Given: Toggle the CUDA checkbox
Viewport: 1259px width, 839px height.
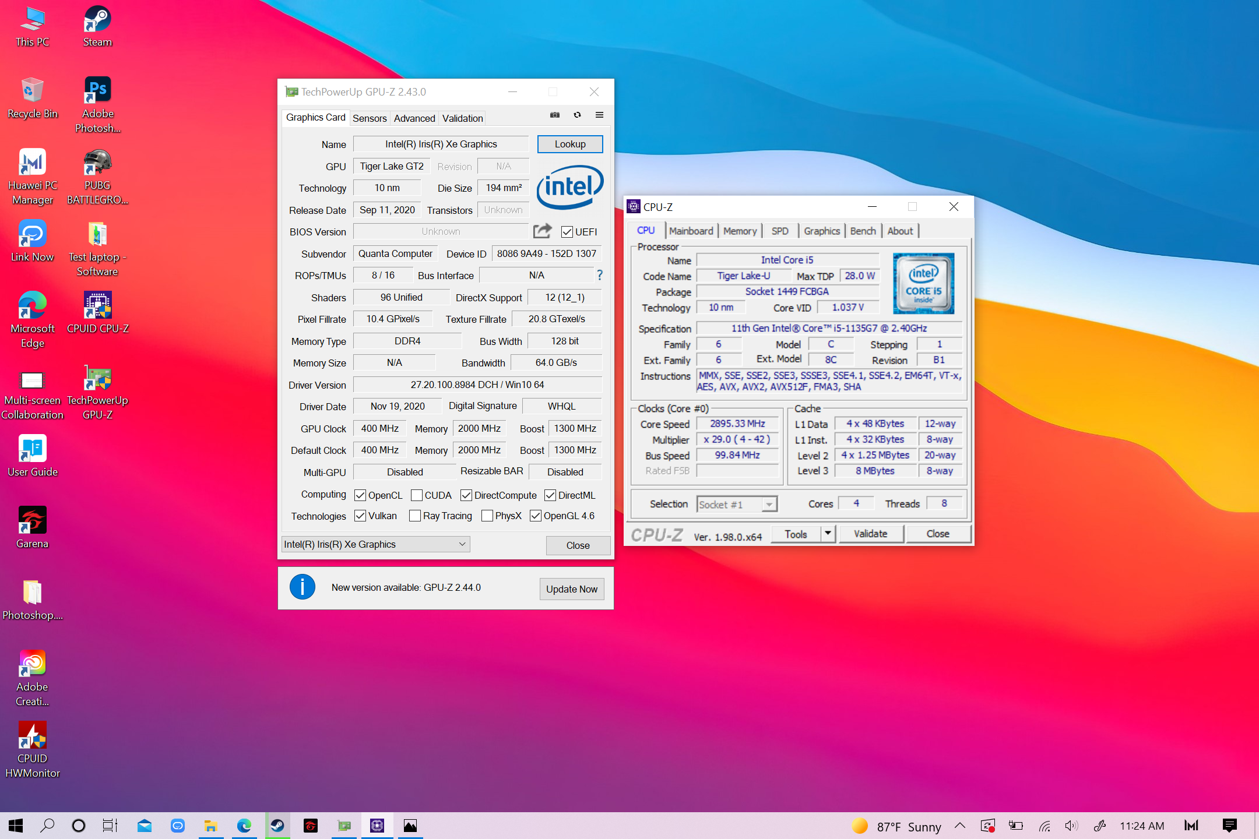Looking at the screenshot, I should coord(417,495).
